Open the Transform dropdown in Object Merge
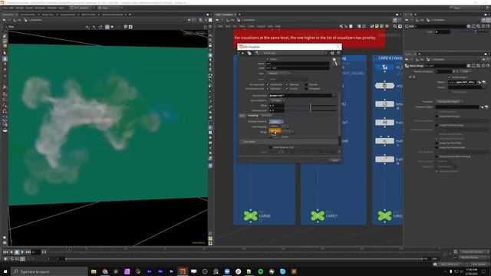This screenshot has height=276, width=491. point(450,102)
